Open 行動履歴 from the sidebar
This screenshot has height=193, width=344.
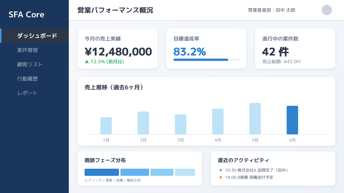[x=28, y=79]
